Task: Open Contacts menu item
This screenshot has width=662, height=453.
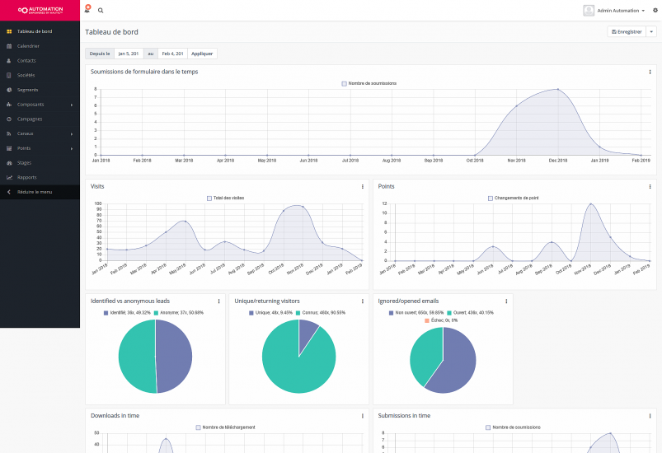Action: (40, 61)
